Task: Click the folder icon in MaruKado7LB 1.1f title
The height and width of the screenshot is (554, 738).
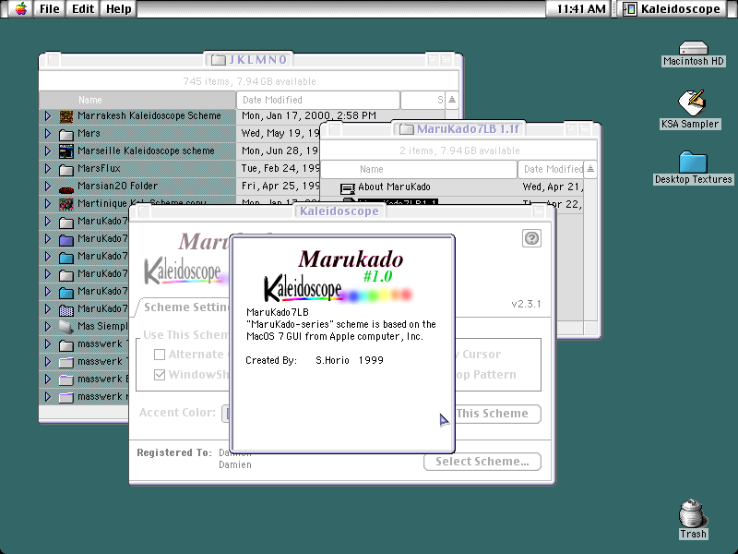Action: point(407,129)
